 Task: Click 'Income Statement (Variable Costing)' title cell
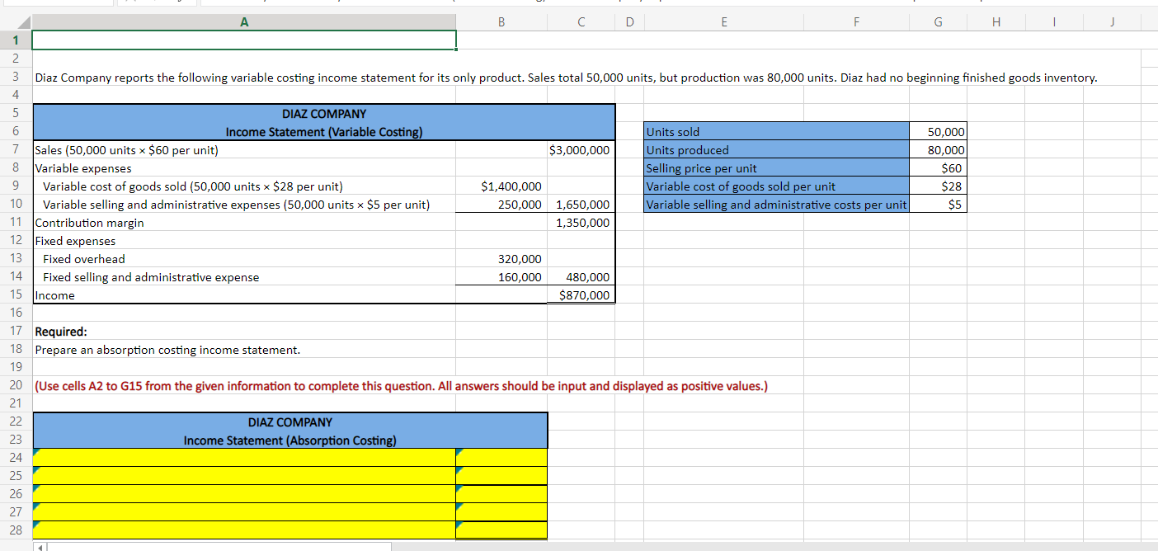click(324, 132)
